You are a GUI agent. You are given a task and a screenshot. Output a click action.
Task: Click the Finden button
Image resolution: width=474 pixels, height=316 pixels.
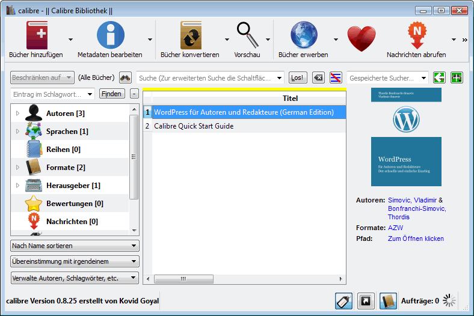(x=112, y=94)
